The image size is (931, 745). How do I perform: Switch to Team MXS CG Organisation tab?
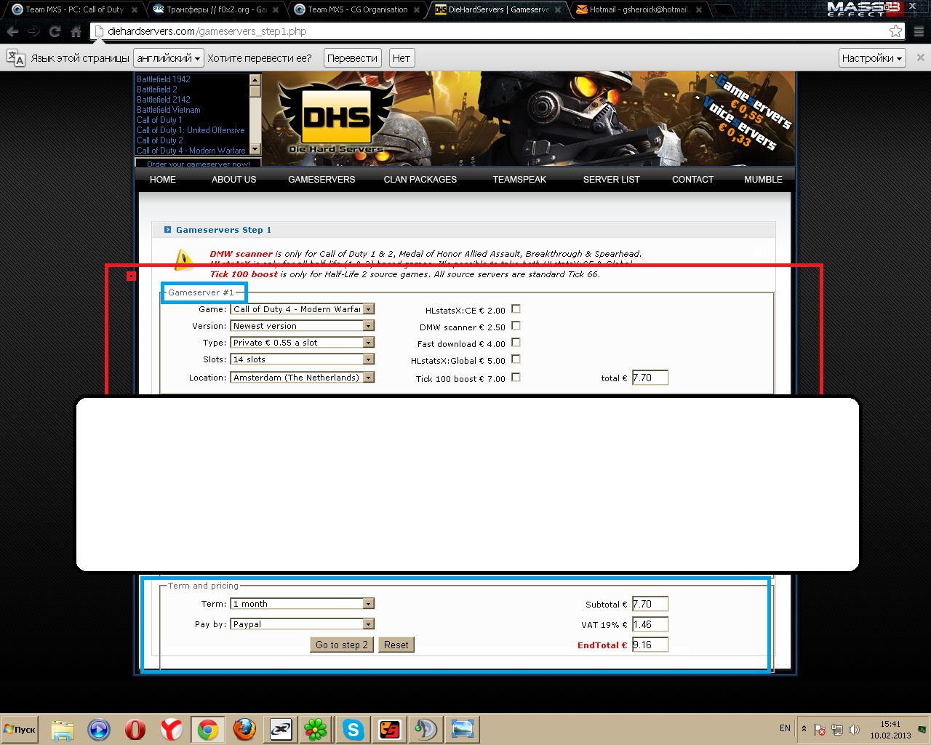coord(357,9)
